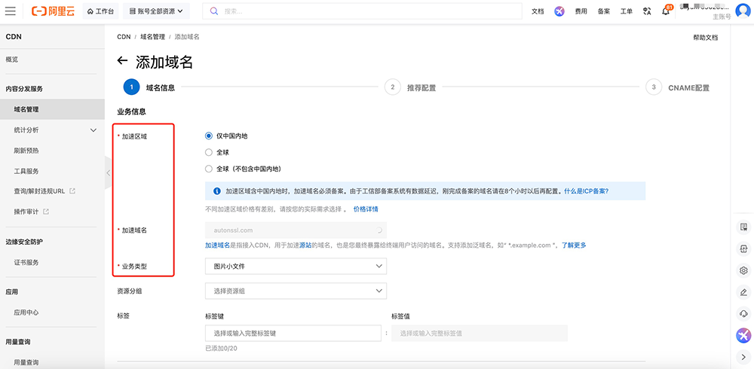Open the 价格详情 link
Viewport: 754px width, 369px height.
coord(366,209)
